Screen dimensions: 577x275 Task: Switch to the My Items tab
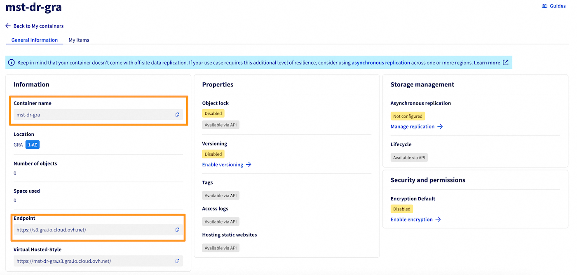tap(79, 40)
